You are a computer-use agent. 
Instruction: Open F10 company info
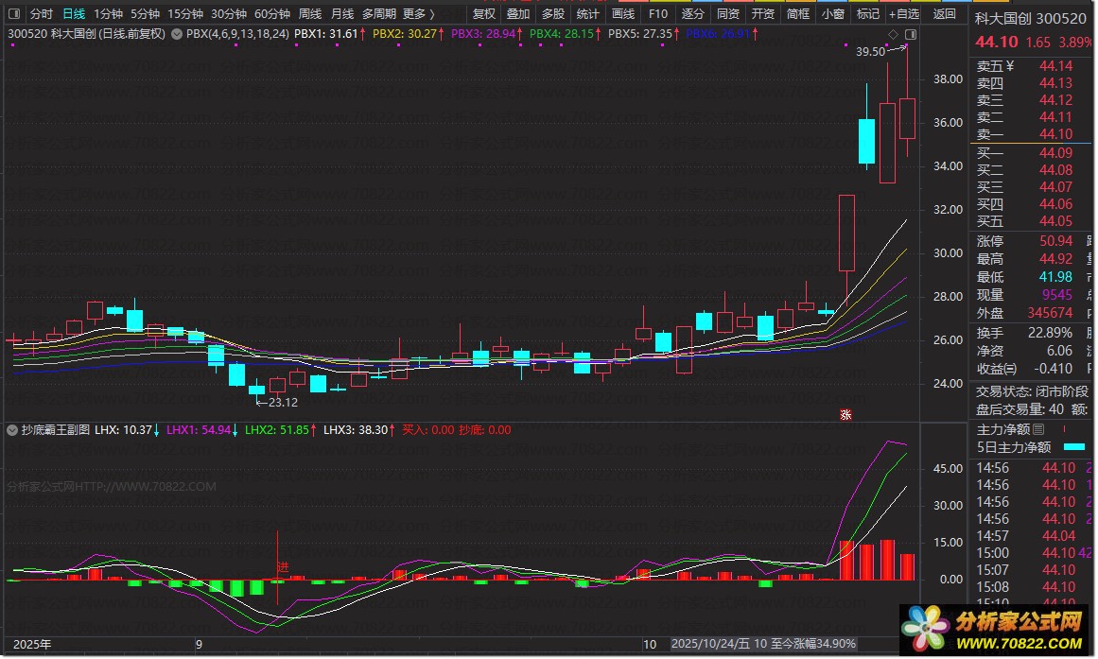click(658, 13)
